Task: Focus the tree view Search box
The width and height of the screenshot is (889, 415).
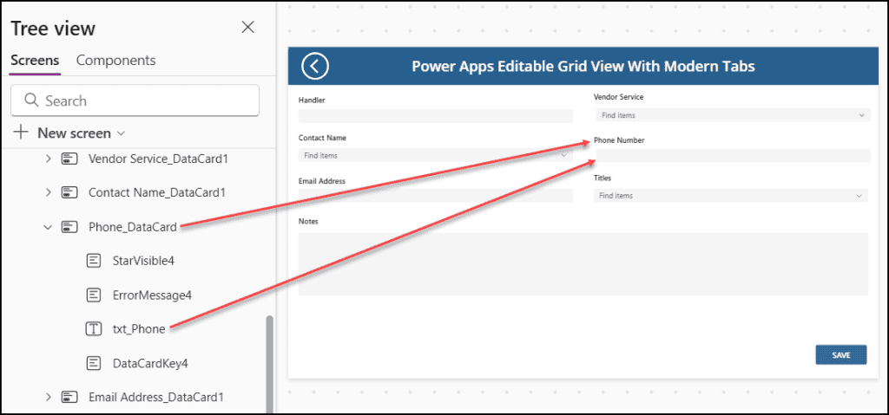Action: (135, 101)
